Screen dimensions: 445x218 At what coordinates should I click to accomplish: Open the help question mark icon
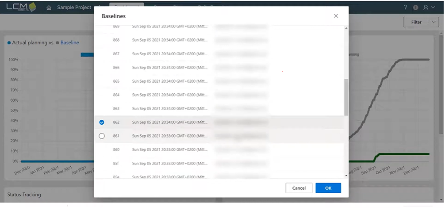[x=405, y=8]
